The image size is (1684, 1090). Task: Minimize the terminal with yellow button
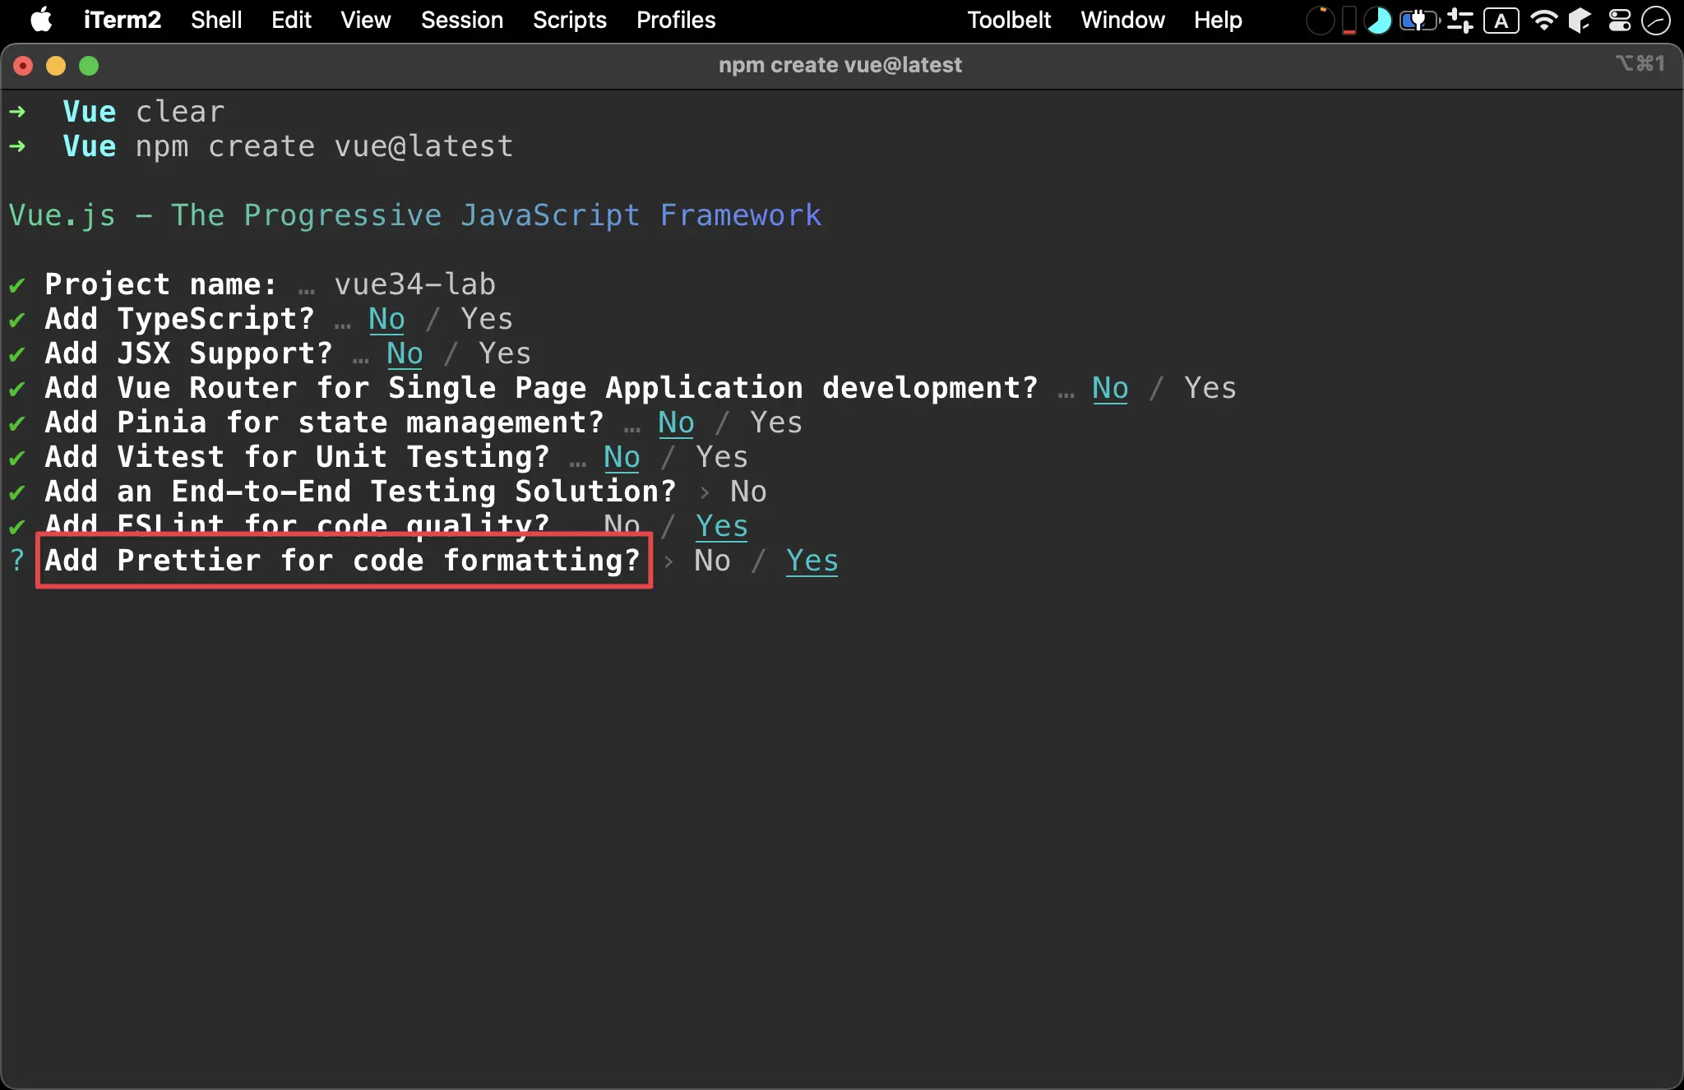click(56, 66)
